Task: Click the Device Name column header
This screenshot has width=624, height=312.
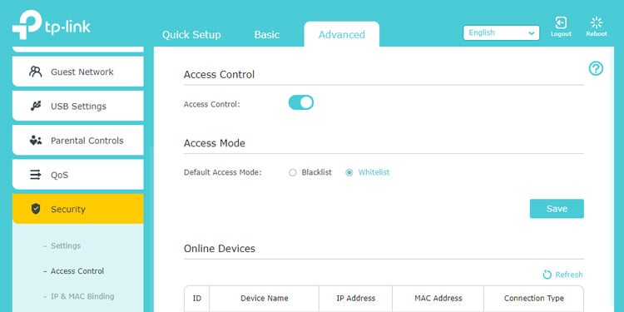Action: (x=265, y=298)
